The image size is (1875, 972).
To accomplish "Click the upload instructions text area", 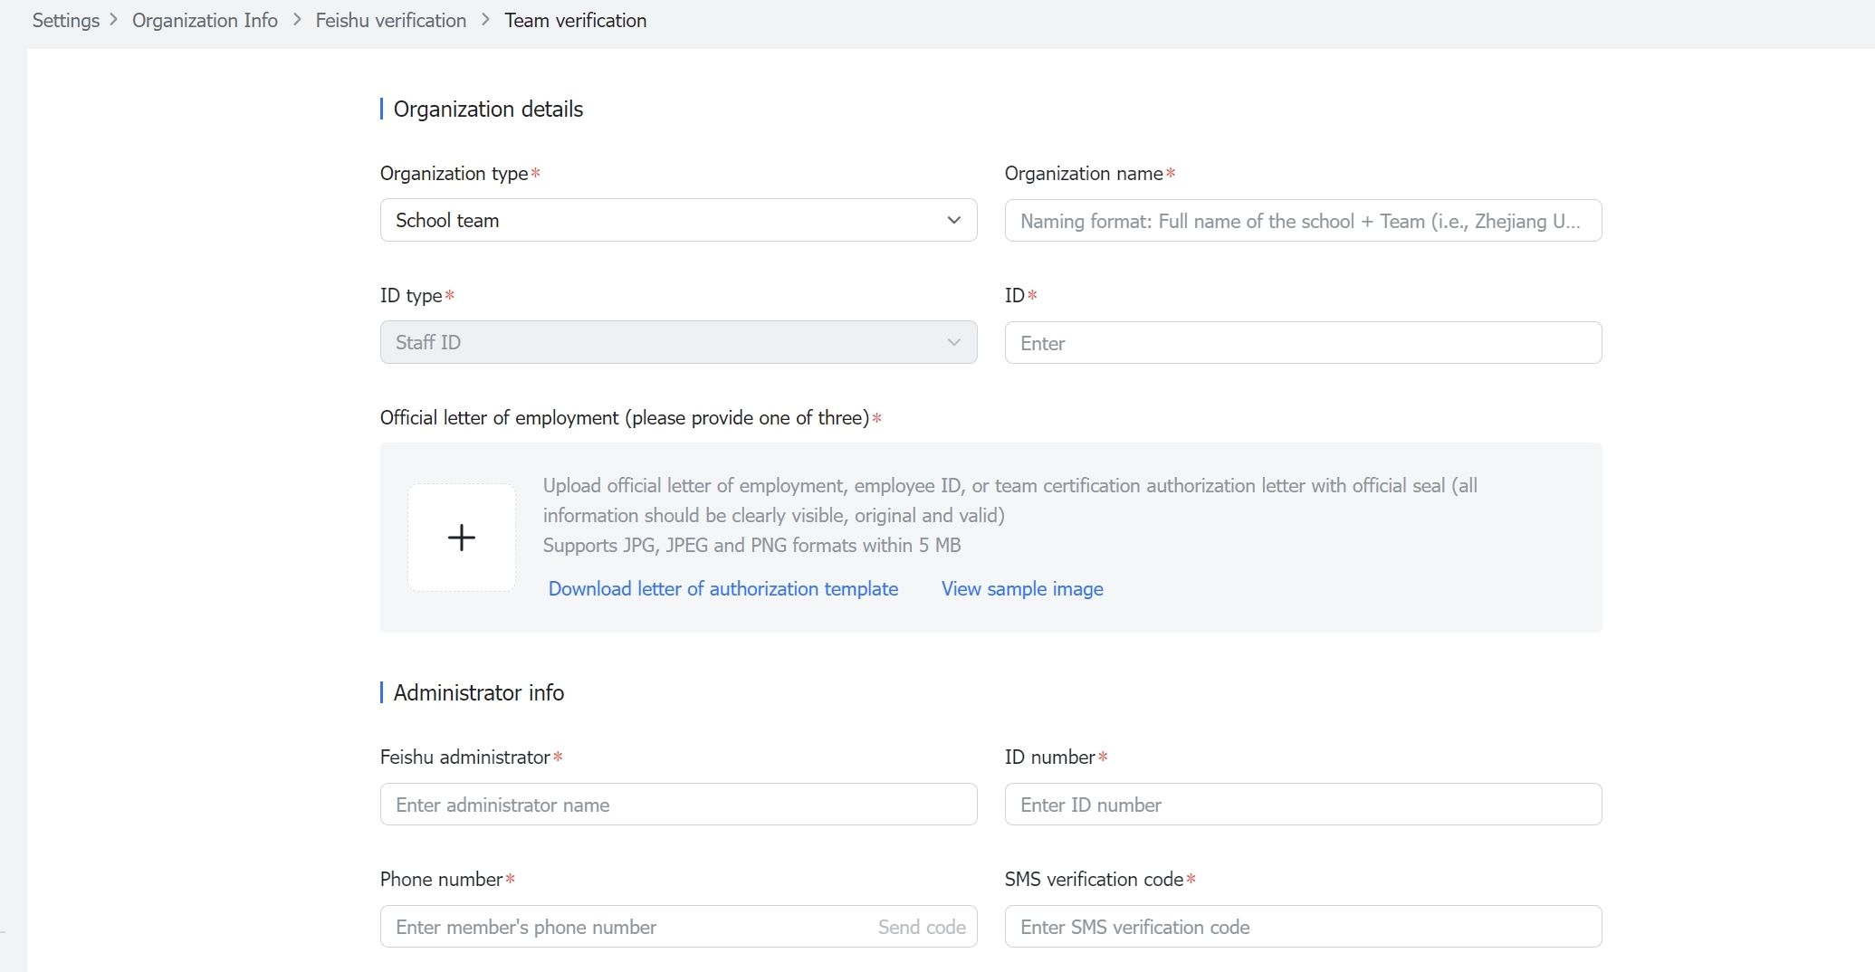I will [1009, 515].
